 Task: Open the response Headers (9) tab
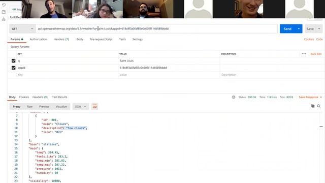pos(40,97)
